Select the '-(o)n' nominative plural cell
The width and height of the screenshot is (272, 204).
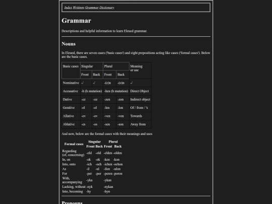click(x=122, y=83)
